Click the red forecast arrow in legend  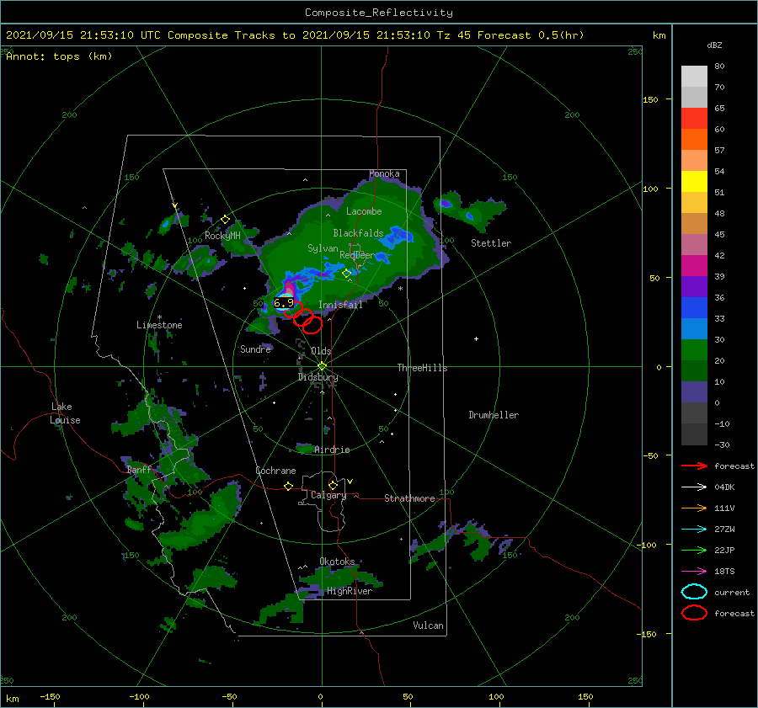[x=694, y=466]
